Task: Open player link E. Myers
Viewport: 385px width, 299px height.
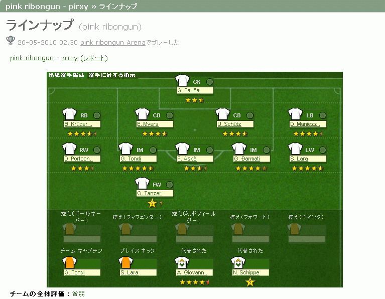Action: click(148, 124)
